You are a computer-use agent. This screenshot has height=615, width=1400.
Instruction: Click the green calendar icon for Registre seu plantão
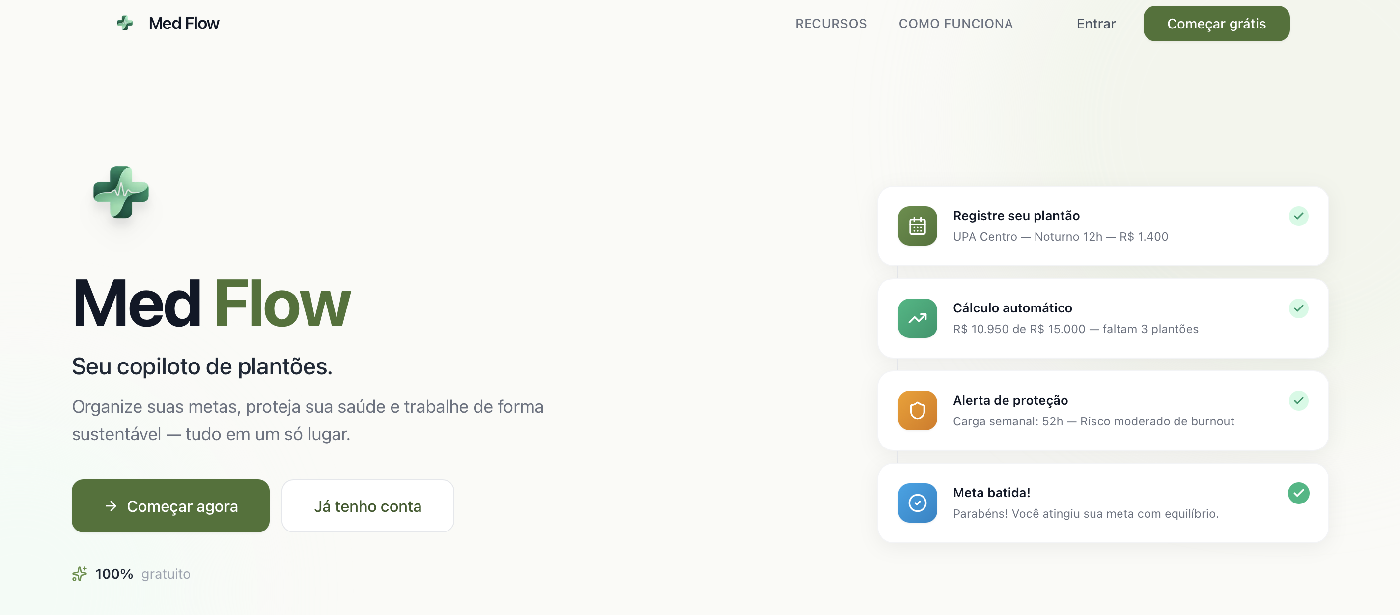pos(917,226)
